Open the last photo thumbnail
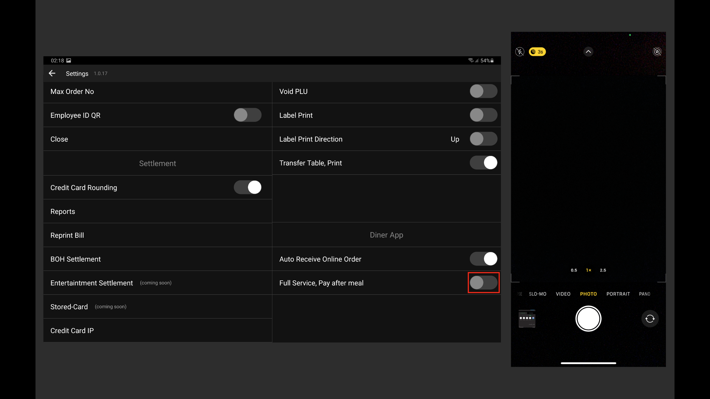The height and width of the screenshot is (399, 710). [527, 319]
